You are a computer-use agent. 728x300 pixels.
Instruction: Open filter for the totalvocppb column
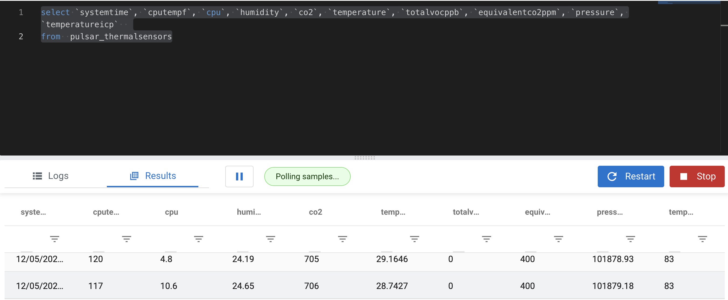pos(486,239)
